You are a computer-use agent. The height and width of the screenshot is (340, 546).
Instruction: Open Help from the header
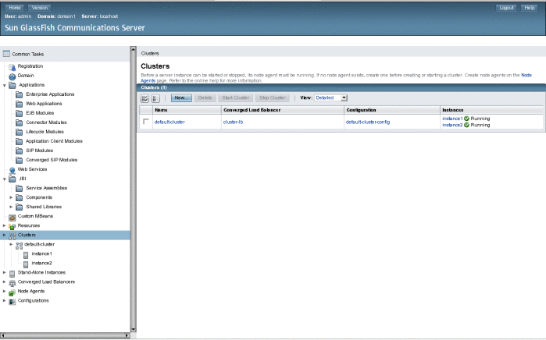530,7
